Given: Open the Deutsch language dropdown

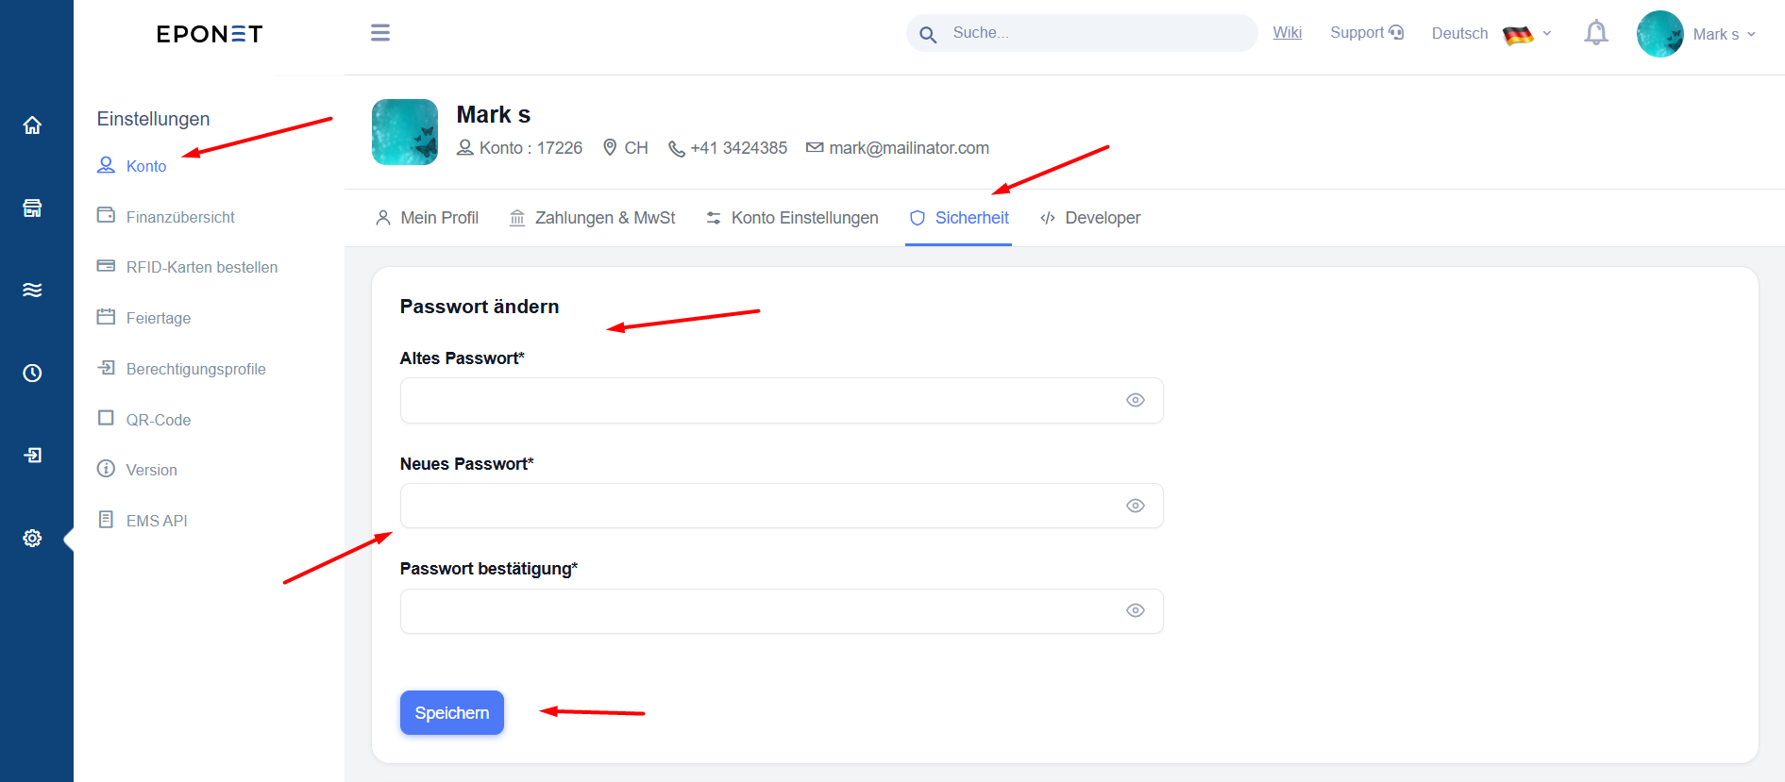Looking at the screenshot, I should [1491, 34].
